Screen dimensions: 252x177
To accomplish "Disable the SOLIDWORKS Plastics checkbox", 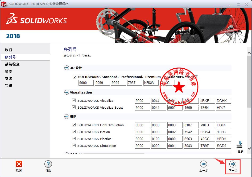I will [x=74, y=138].
